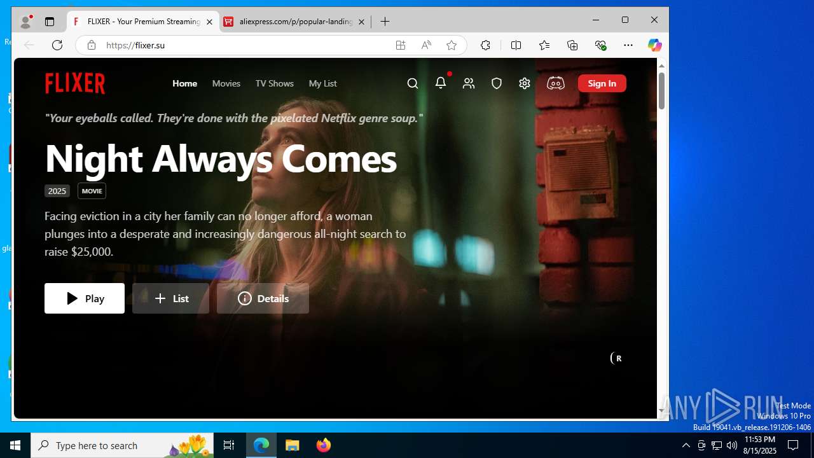Screen dimensions: 814x458
Task: Start Read aloud in address bar
Action: [x=426, y=45]
